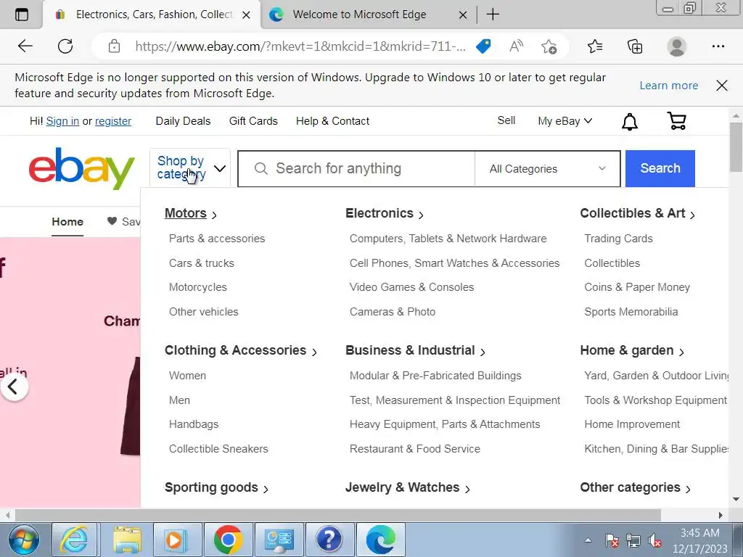The height and width of the screenshot is (557, 743).
Task: Open the All Categories dropdown
Action: point(547,168)
